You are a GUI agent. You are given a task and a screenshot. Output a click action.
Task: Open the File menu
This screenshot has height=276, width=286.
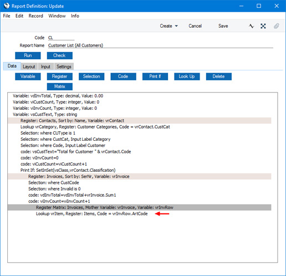coord(7,16)
